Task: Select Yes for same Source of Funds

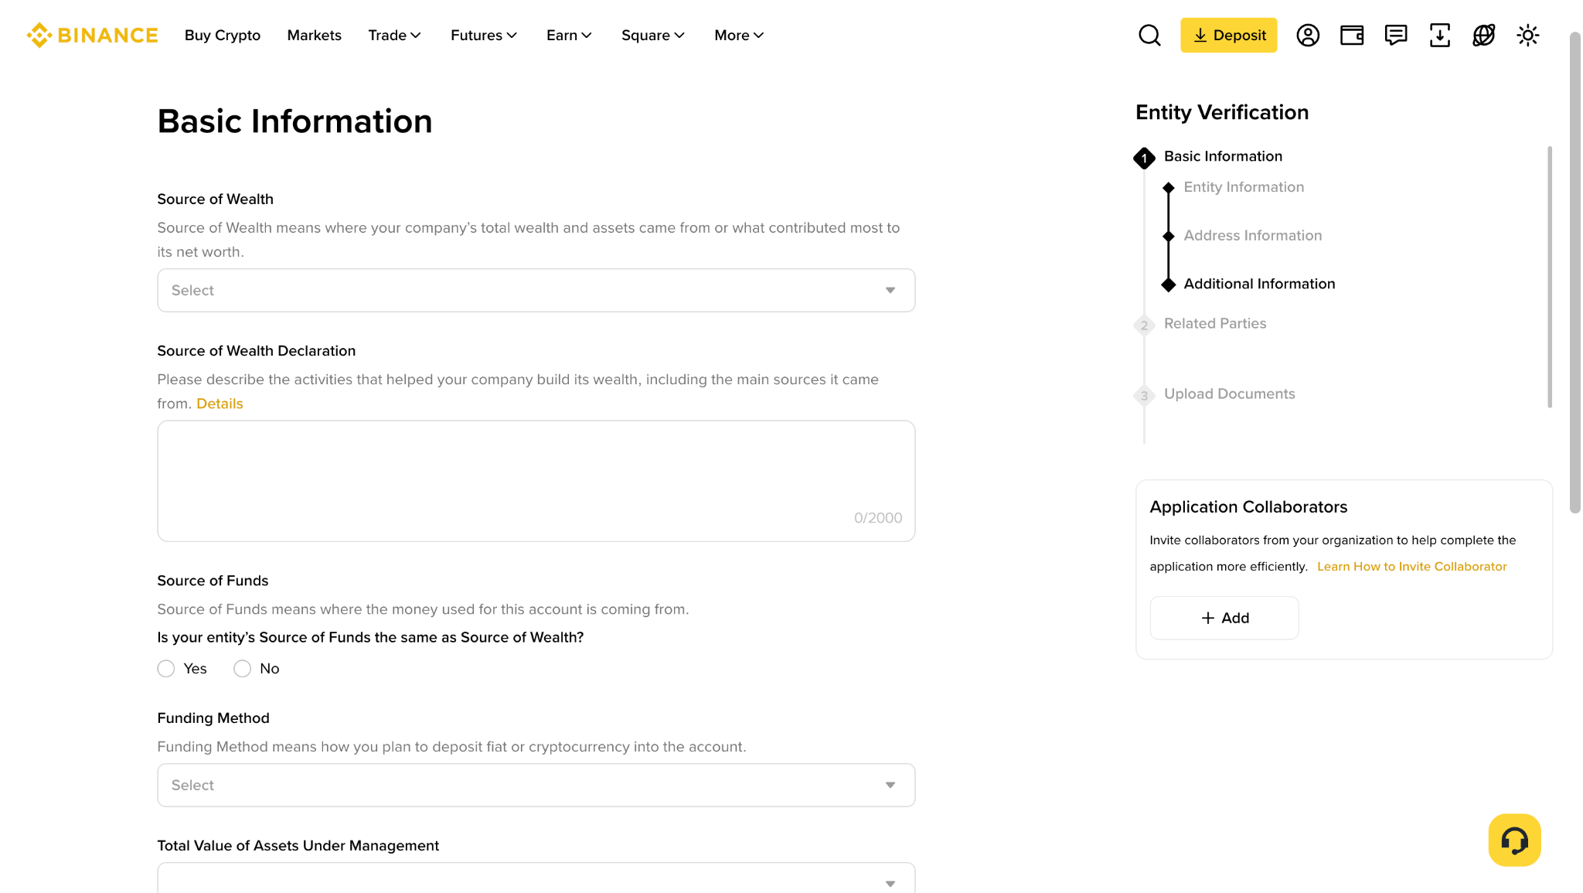Action: coord(166,669)
